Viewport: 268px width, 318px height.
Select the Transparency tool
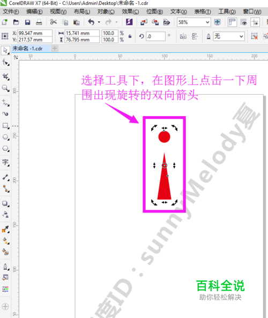(x=5, y=214)
